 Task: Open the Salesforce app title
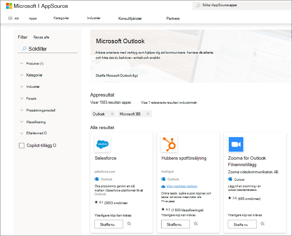(x=105, y=158)
